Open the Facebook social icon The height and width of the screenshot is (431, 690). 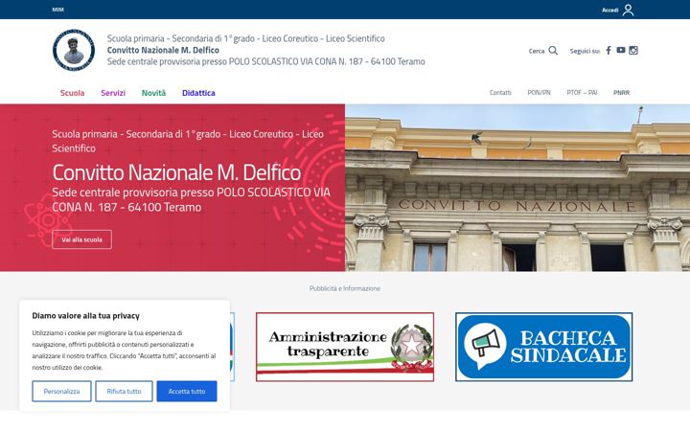click(609, 51)
